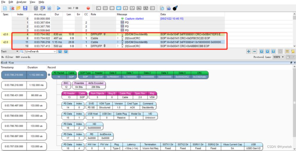Open capture settings gear icon
Screen dimensions: 296x151
coord(42,8)
